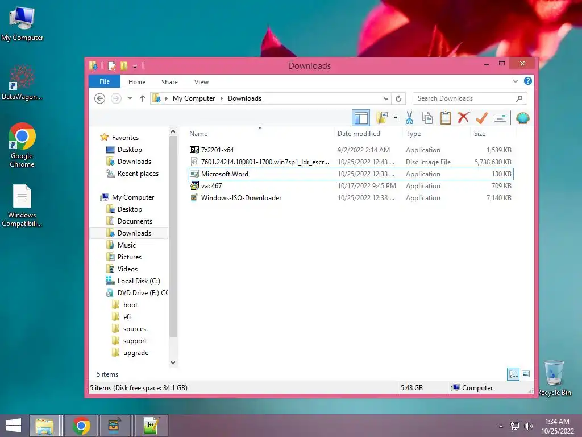Open Documents in the navigation pane
582x437 pixels.
(x=135, y=221)
